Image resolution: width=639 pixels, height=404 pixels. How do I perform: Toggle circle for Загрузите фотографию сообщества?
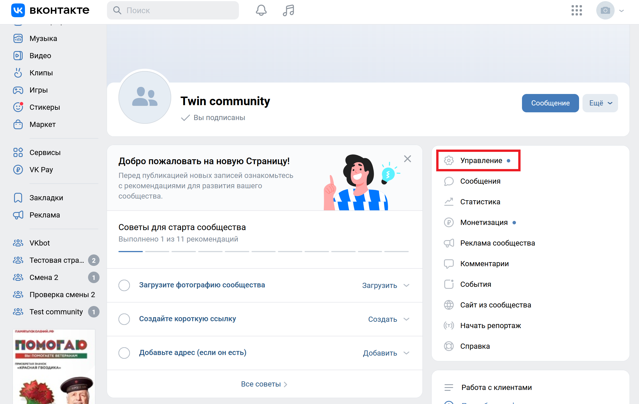(x=124, y=285)
